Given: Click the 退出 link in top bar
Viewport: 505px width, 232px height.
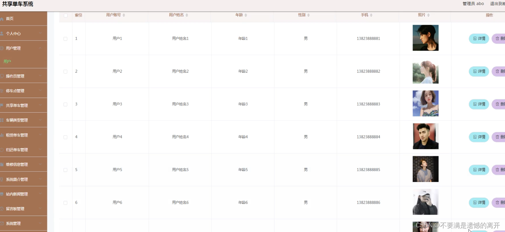Looking at the screenshot, I should (x=497, y=4).
